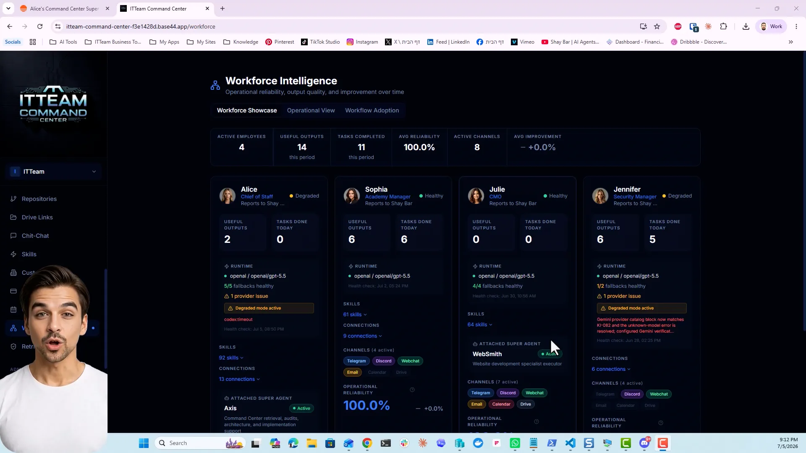806x453 pixels.
Task: Click the ITTeam Command Center logo
Action: (x=53, y=104)
